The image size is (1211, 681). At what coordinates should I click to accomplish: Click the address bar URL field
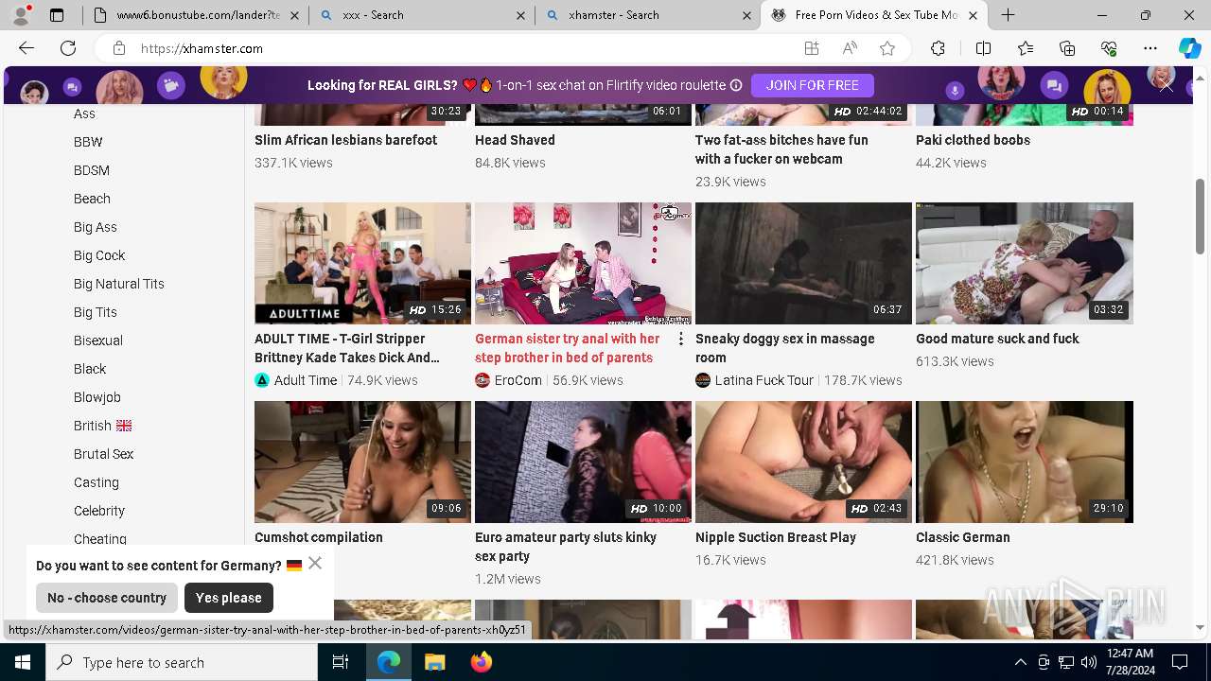tap(464, 48)
